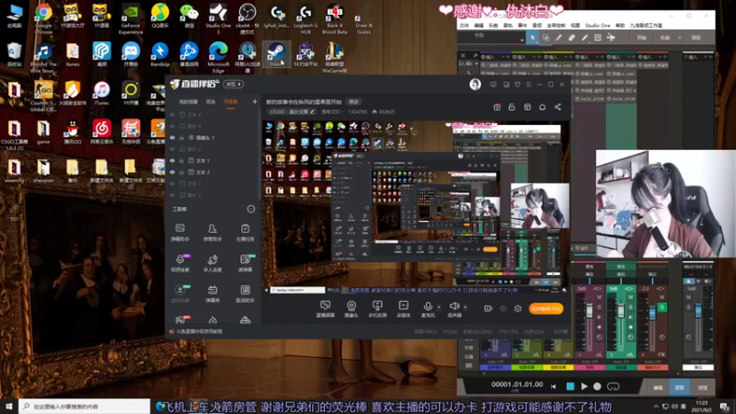Hide the 文本 1 source layer
Image resolution: width=736 pixels, height=414 pixels.
coord(172,160)
